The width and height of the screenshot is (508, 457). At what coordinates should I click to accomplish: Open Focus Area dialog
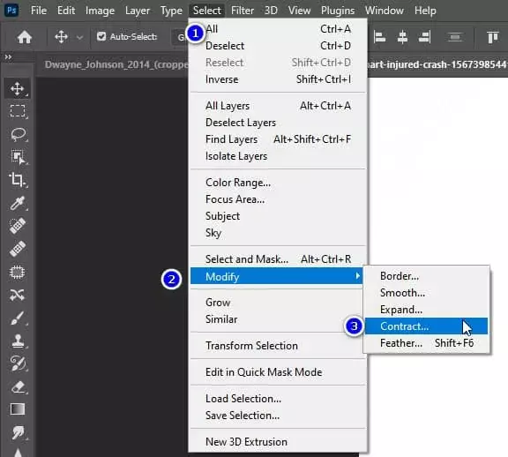278,199
